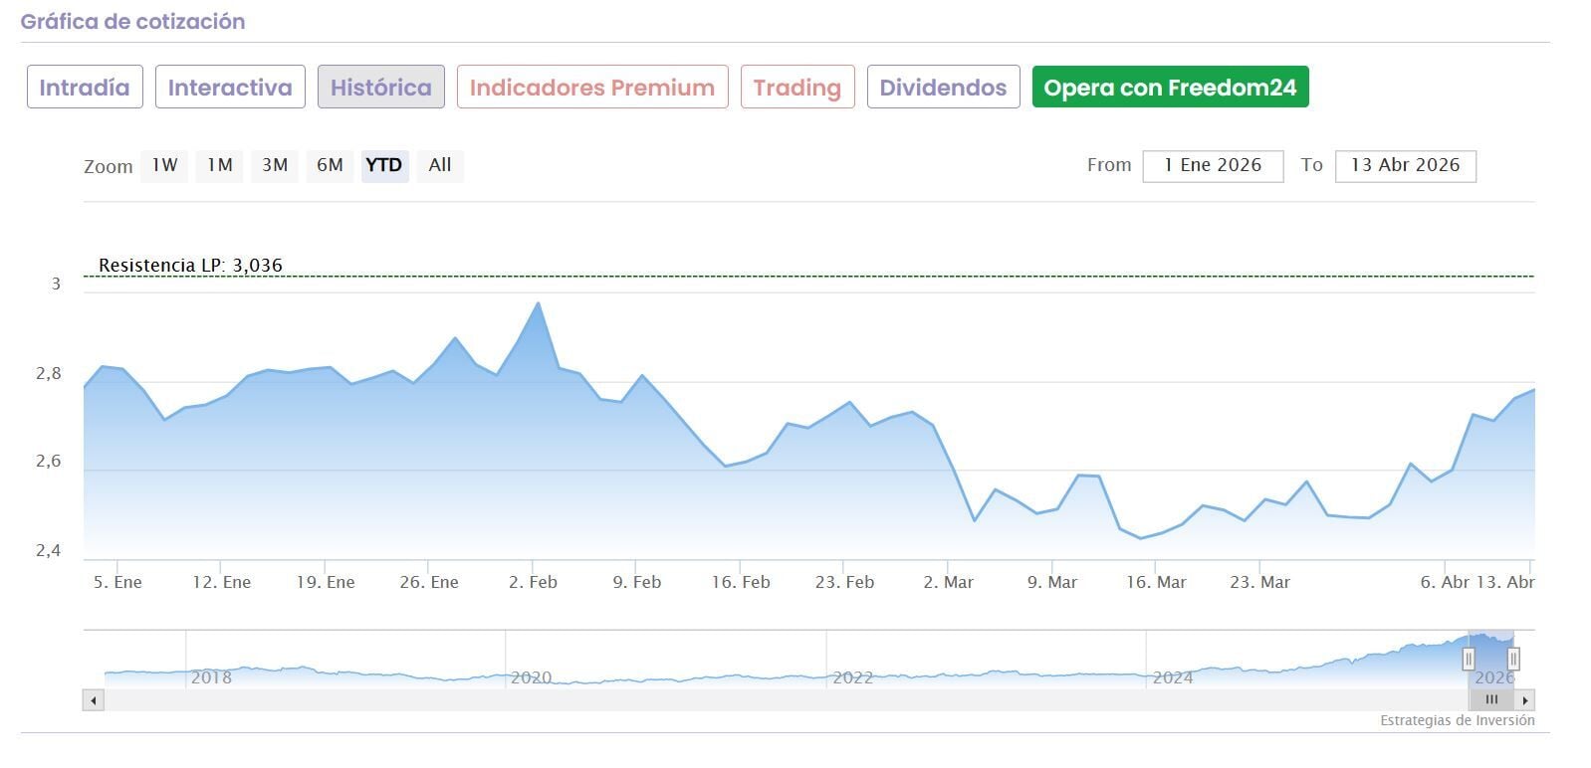This screenshot has height=768, width=1591.
Task: Set zoom to 6M
Action: click(330, 165)
